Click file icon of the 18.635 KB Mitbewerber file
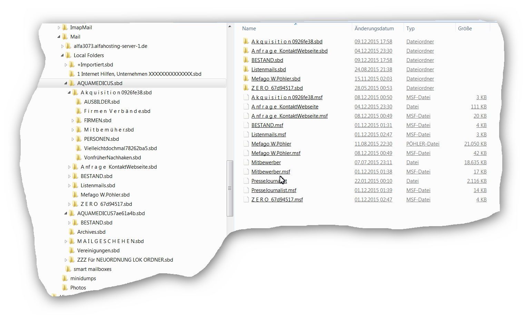 246,162
